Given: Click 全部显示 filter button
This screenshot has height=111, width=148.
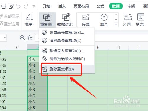Looking at the screenshot, I should click(x=10, y=16).
